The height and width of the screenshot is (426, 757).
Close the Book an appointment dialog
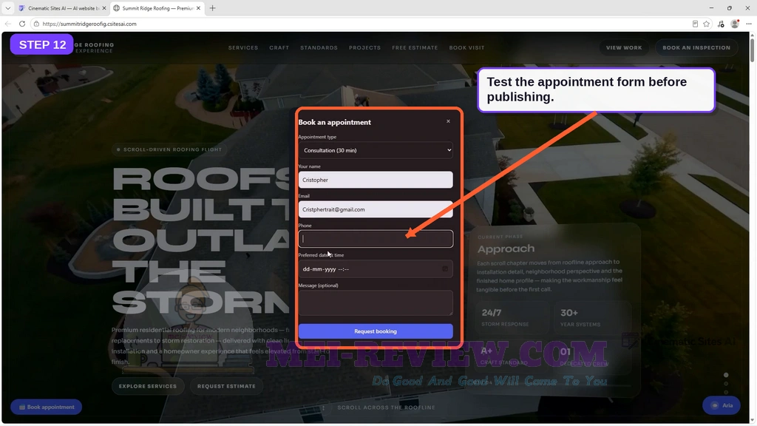pos(448,121)
